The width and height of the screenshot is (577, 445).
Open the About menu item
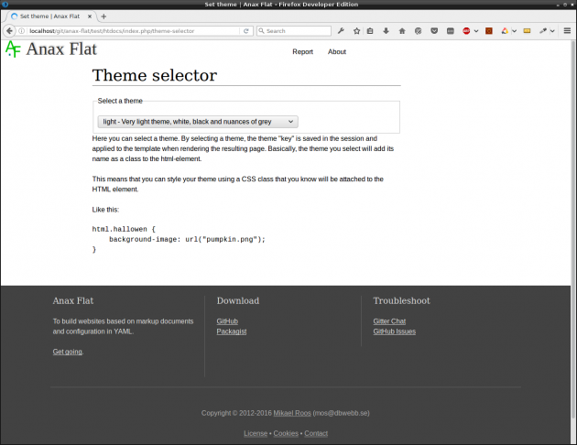[337, 52]
